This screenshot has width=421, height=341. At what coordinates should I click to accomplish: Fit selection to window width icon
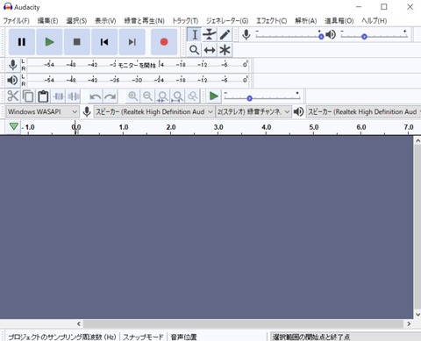coord(163,96)
